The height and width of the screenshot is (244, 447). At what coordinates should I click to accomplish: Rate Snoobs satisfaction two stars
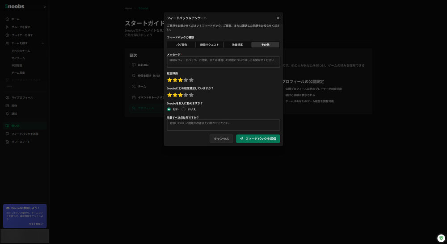click(x=175, y=95)
